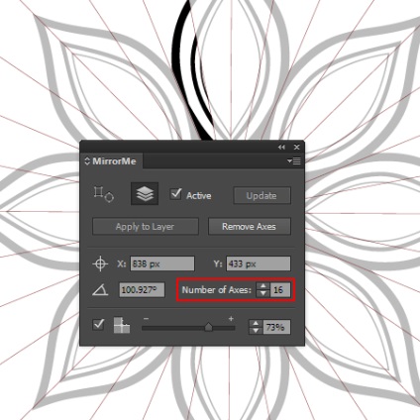Decrease the Number of Axes
The height and width of the screenshot is (420, 420).
point(262,293)
